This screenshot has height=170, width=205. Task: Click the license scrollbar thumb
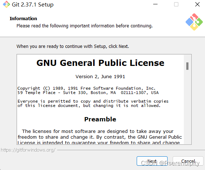point(187,66)
